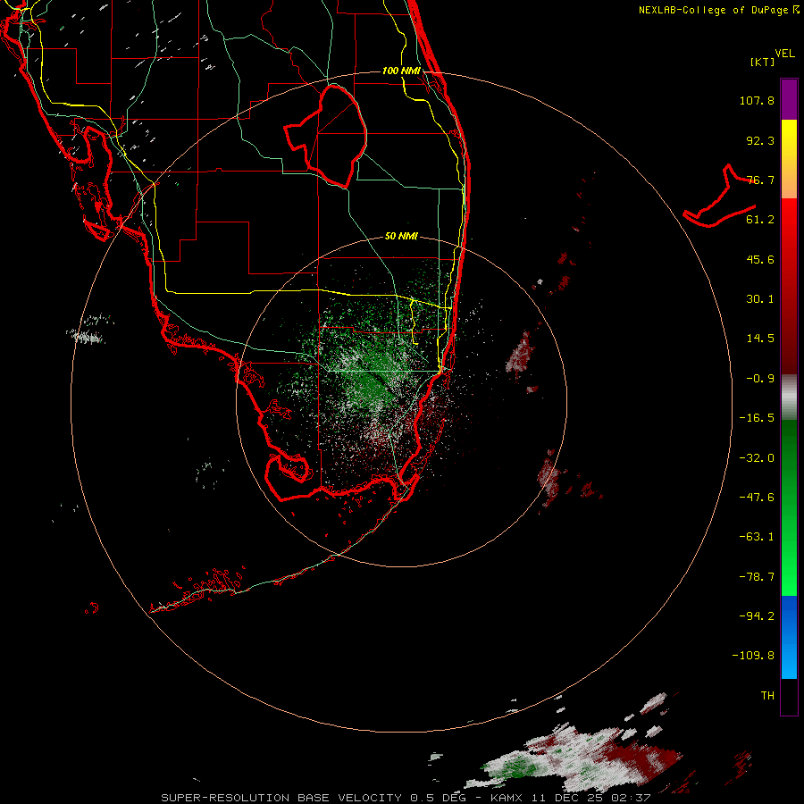Select the 14.5 scale value
The width and height of the screenshot is (804, 804).
760,339
